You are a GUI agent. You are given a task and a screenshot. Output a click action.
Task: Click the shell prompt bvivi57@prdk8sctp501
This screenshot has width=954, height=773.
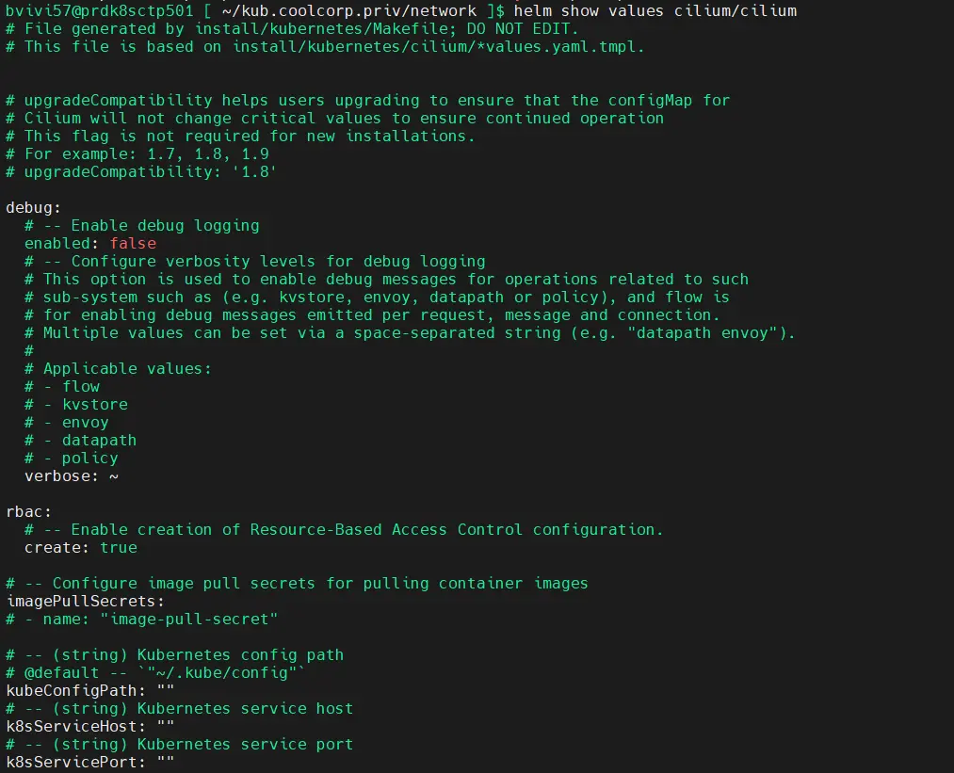point(99,10)
